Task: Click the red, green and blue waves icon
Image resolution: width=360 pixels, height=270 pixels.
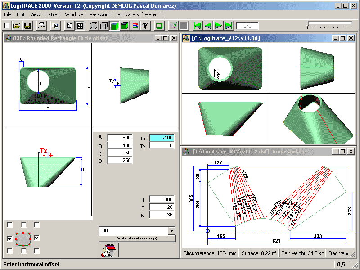Action: point(135,26)
